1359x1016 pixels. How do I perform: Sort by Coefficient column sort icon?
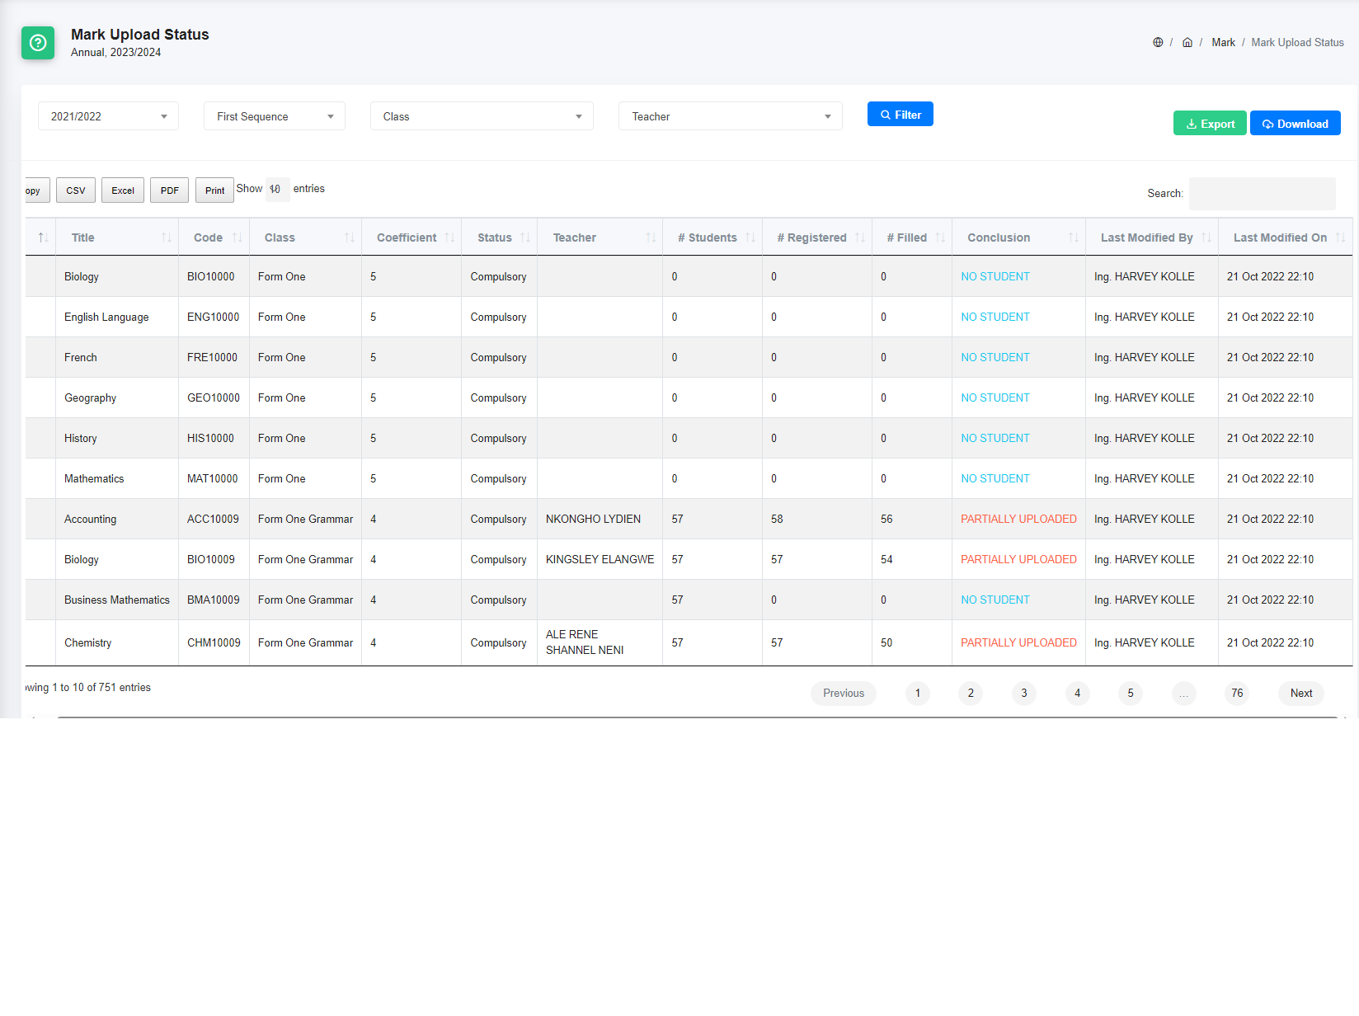449,238
